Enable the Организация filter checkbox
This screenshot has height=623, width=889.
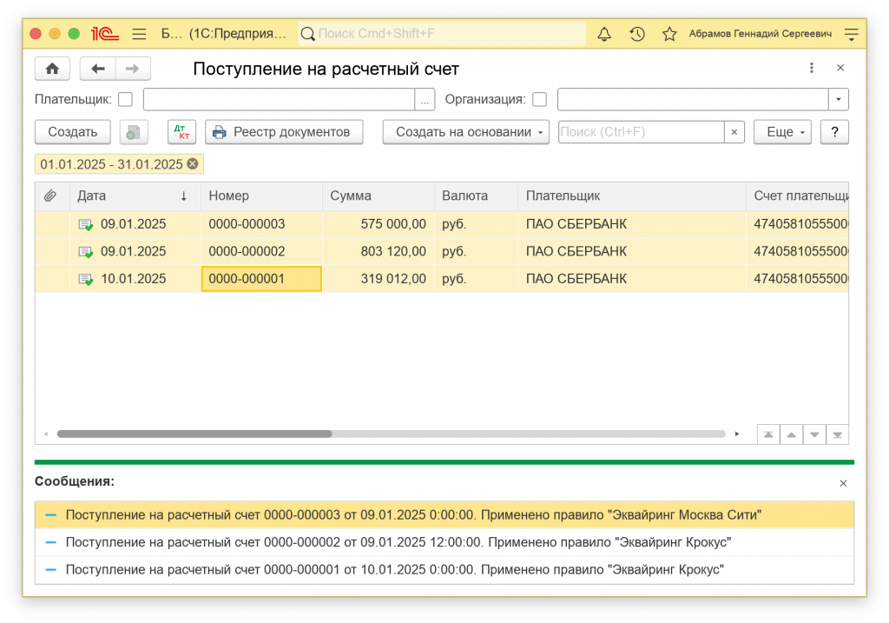(x=539, y=99)
